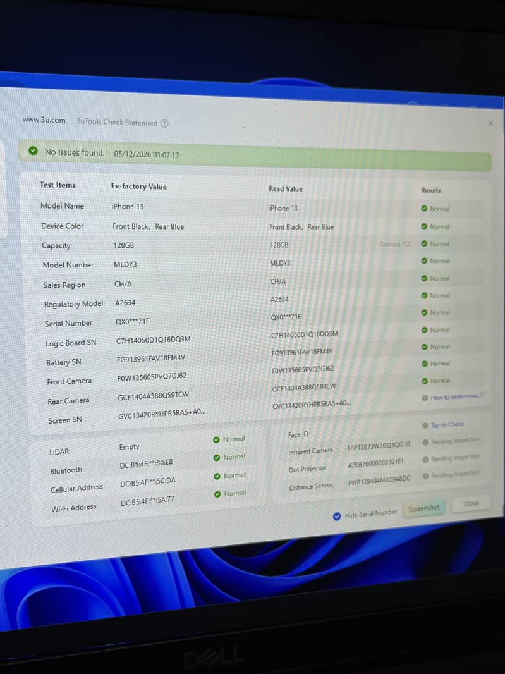Click the Results column header
This screenshot has width=505, height=674.
431,190
